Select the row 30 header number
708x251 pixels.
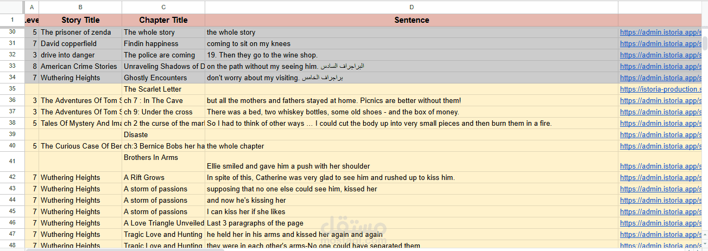tap(12, 33)
